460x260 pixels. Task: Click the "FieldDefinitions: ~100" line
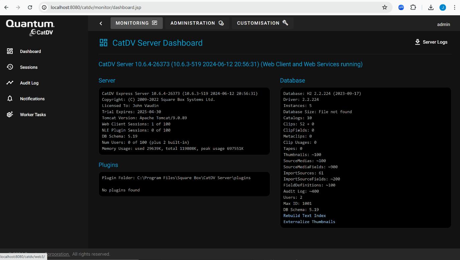309,185
